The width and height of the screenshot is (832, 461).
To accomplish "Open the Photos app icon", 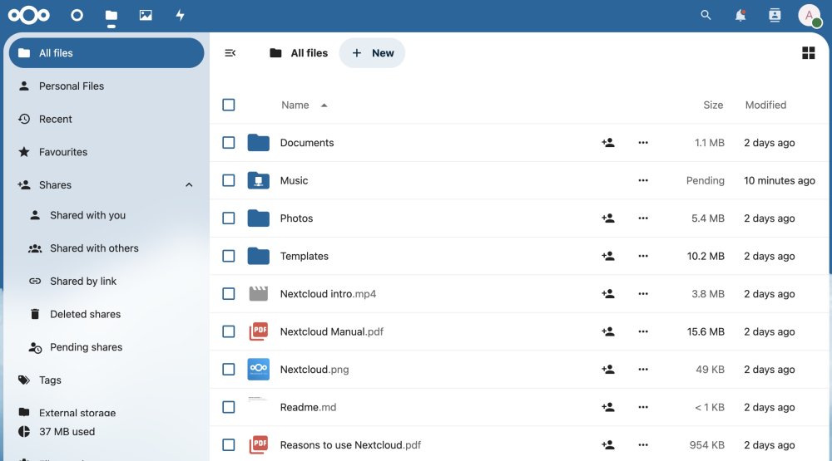I will pyautogui.click(x=146, y=15).
